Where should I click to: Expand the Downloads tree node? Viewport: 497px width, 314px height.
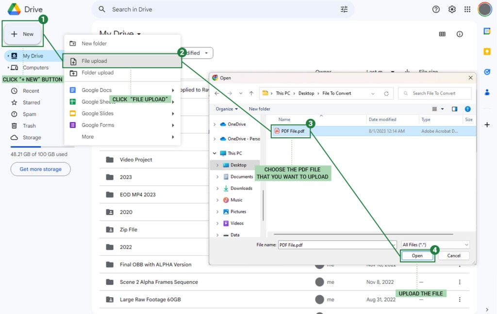click(217, 188)
